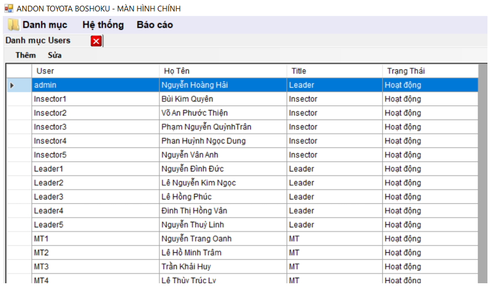Click Hoạt động status for Insector3
Screen dimensions: 493x291
pos(403,127)
